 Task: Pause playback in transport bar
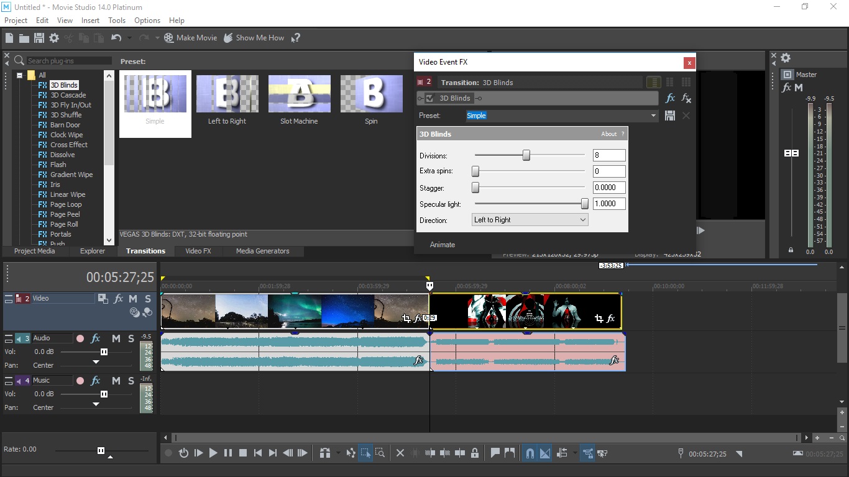[228, 453]
